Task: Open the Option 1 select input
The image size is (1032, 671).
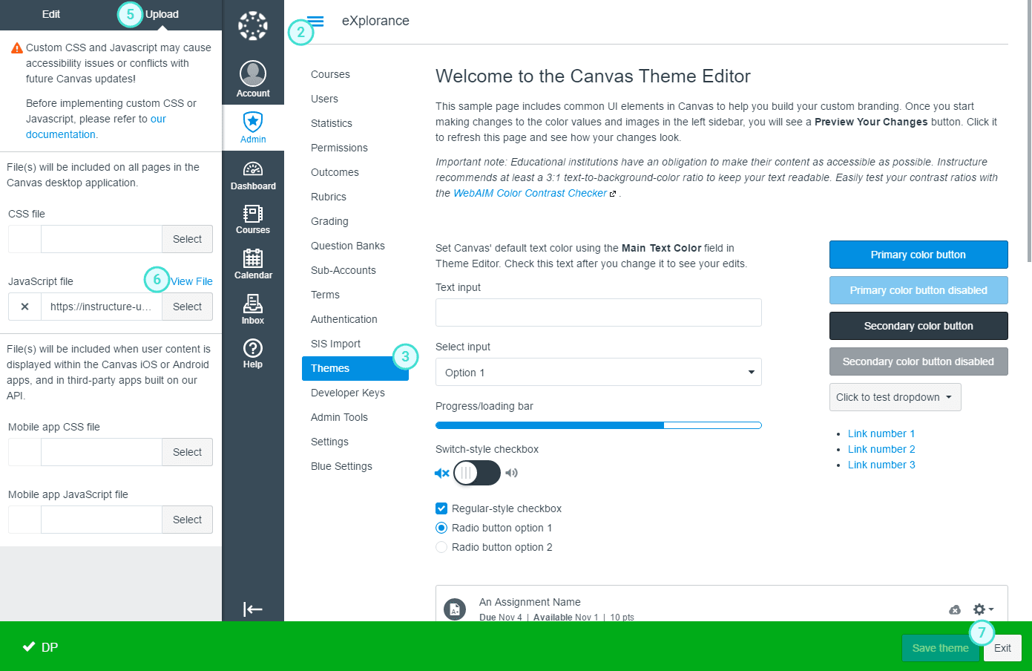Action: click(599, 372)
